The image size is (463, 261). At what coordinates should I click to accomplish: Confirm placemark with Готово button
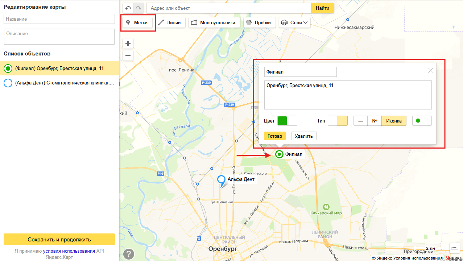pyautogui.click(x=275, y=136)
